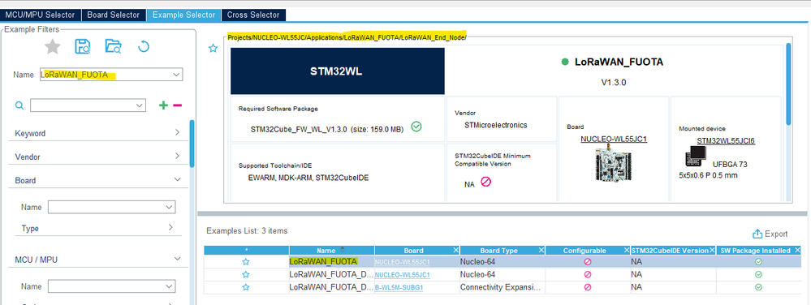Image resolution: width=811 pixels, height=305 pixels.
Task: Remove the STM32CubeIDE Version column via X
Action: [x=712, y=250]
